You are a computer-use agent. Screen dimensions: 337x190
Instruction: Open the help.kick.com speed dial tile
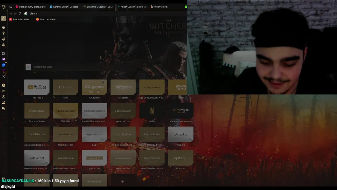coord(152,134)
